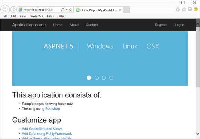Click the 'Sample pages showing basic nav' text
This screenshot has width=200, height=139.
pyautogui.click(x=47, y=104)
